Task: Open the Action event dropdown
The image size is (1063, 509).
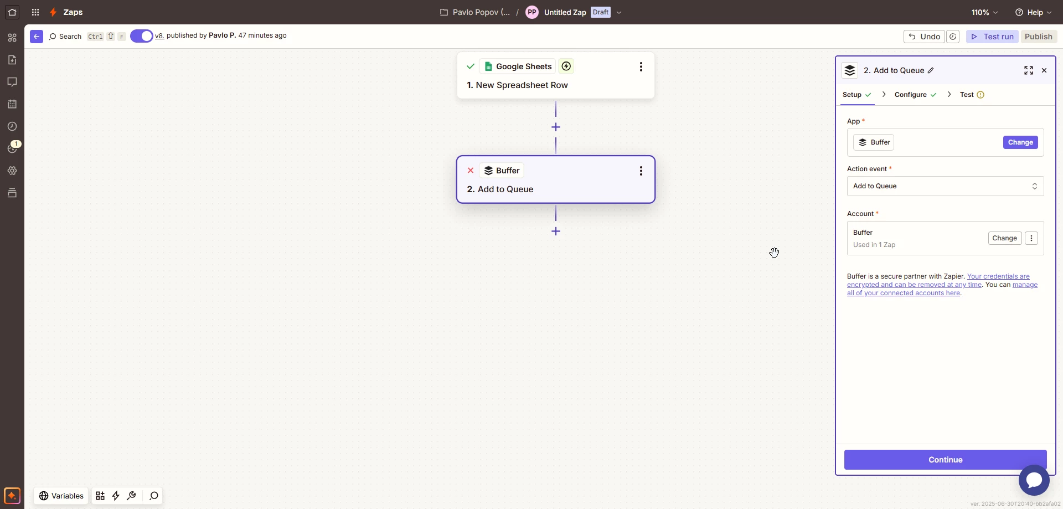Action: coord(945,186)
